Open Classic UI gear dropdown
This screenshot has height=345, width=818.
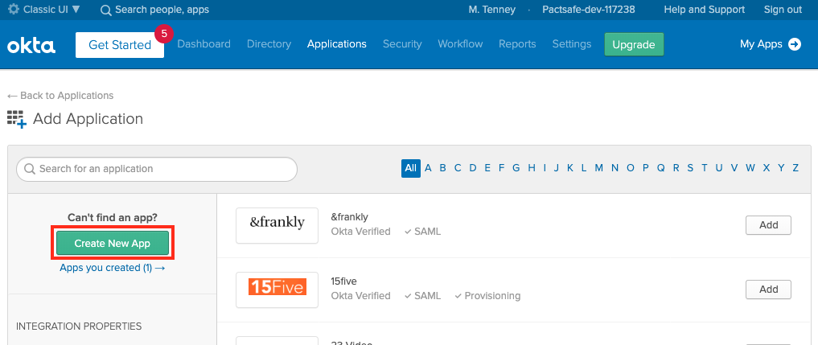click(x=44, y=10)
